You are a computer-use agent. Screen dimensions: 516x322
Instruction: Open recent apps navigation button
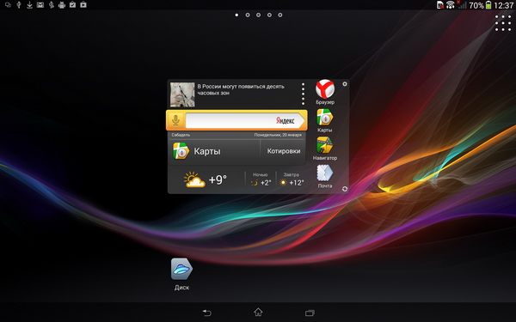click(310, 313)
